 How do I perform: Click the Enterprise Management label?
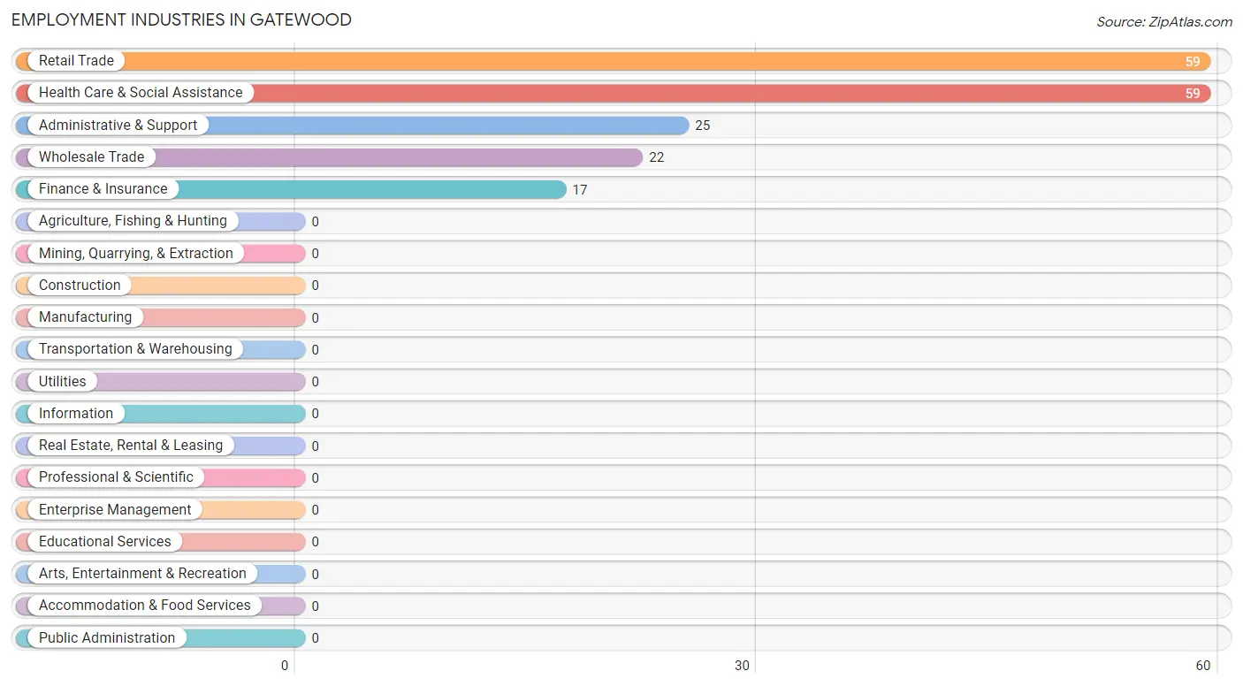(x=115, y=510)
